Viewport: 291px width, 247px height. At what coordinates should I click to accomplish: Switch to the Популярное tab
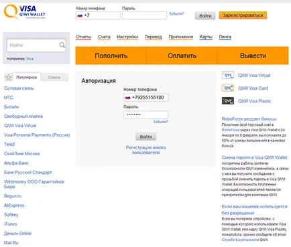27,77
